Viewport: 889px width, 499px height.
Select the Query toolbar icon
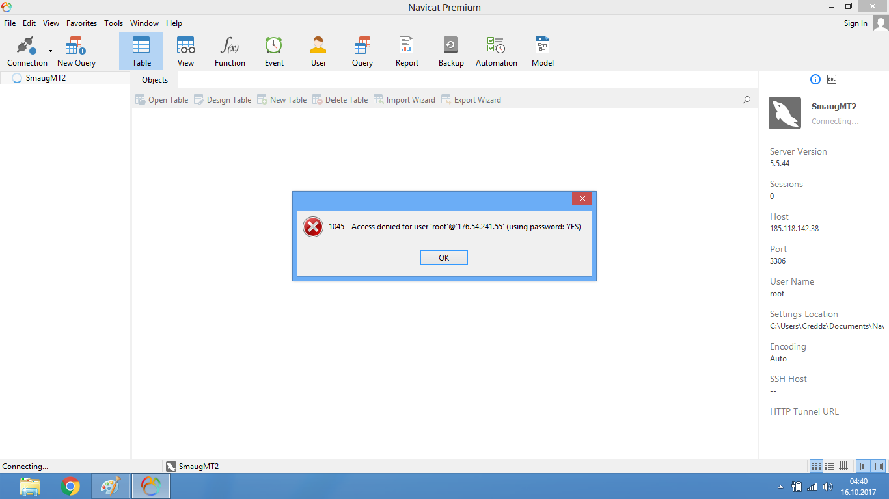coord(362,51)
